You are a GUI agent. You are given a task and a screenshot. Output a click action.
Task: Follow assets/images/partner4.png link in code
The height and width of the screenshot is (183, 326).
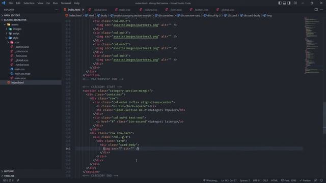coord(135,60)
